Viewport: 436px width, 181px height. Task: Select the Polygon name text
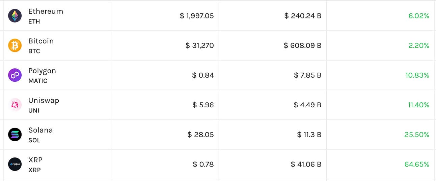tap(42, 71)
